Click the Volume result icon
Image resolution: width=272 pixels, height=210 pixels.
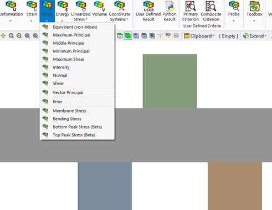[x=100, y=6]
